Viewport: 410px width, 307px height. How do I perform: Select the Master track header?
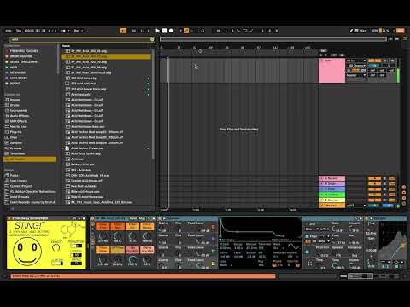[331, 206]
